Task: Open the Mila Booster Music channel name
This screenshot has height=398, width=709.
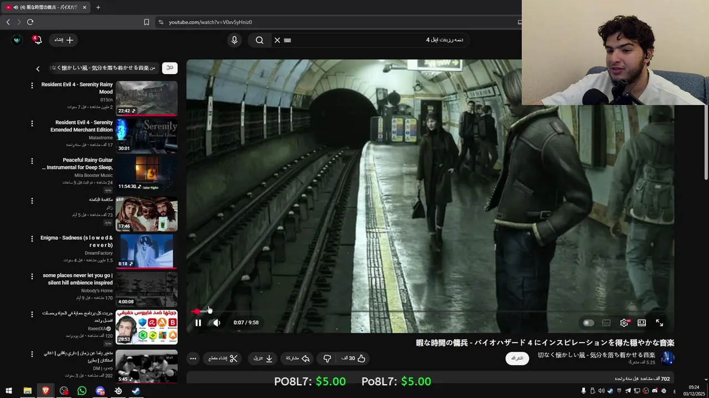Action: (94, 175)
